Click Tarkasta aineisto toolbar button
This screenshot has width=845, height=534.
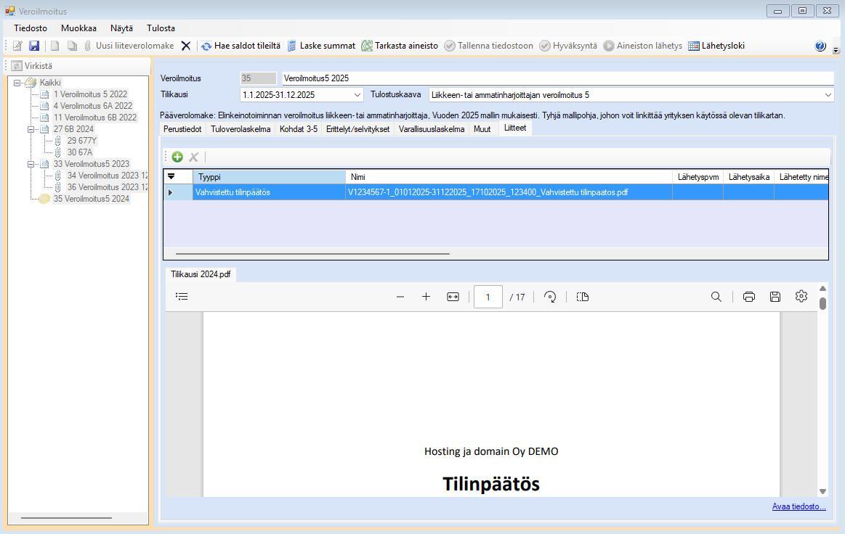400,46
